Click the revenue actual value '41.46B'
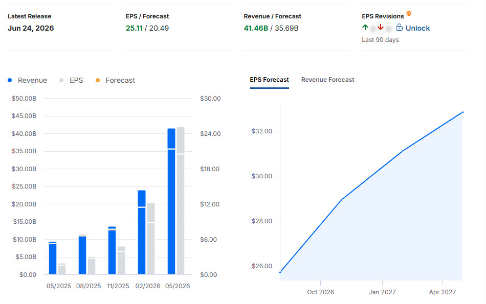This screenshot has height=304, width=486. [256, 28]
